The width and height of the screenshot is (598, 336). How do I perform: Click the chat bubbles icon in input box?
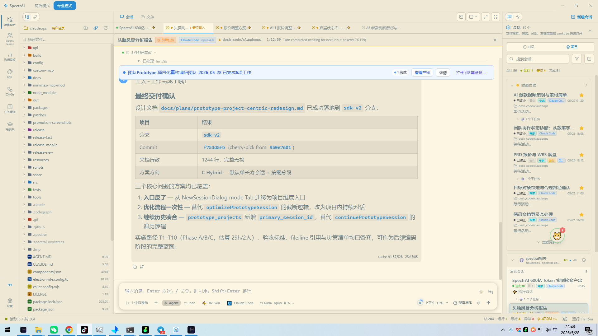click(x=491, y=292)
